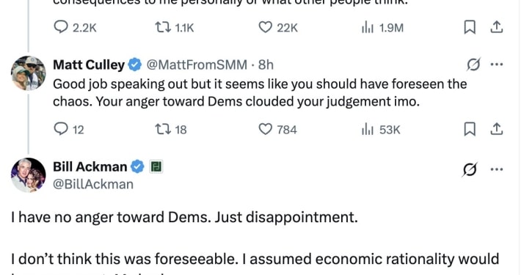Repost the top post with 1.1K reposts
This screenshot has height=275, width=521.
[175, 28]
